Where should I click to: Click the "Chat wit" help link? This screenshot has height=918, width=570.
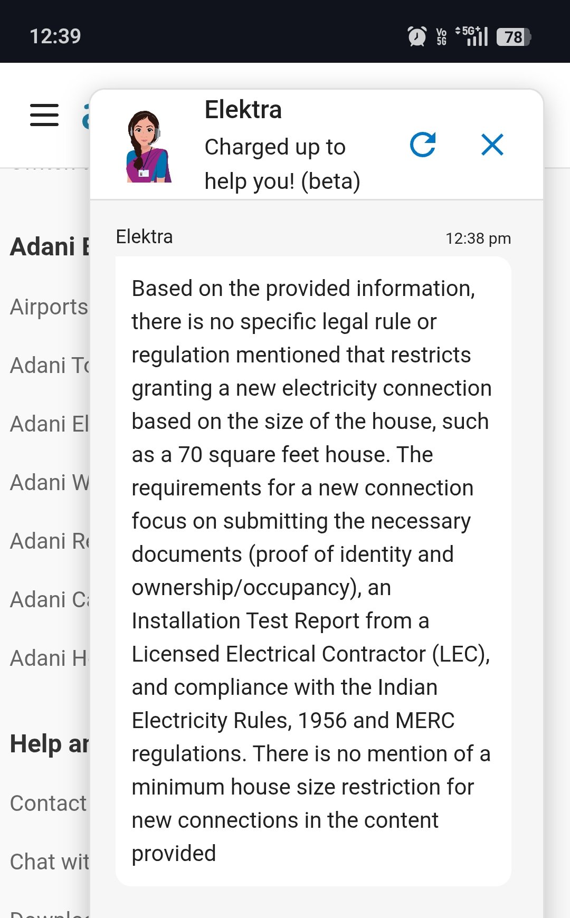point(50,862)
